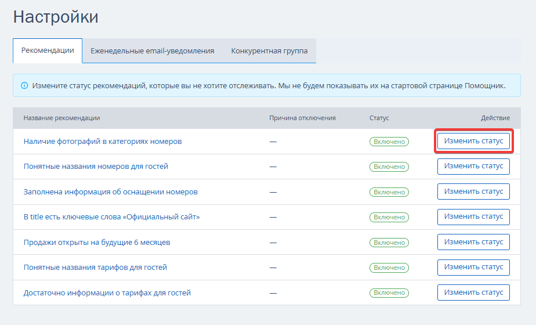Click Изменить статус for Заполнена информация об оснащении row
The width and height of the screenshot is (536, 325).
[473, 192]
